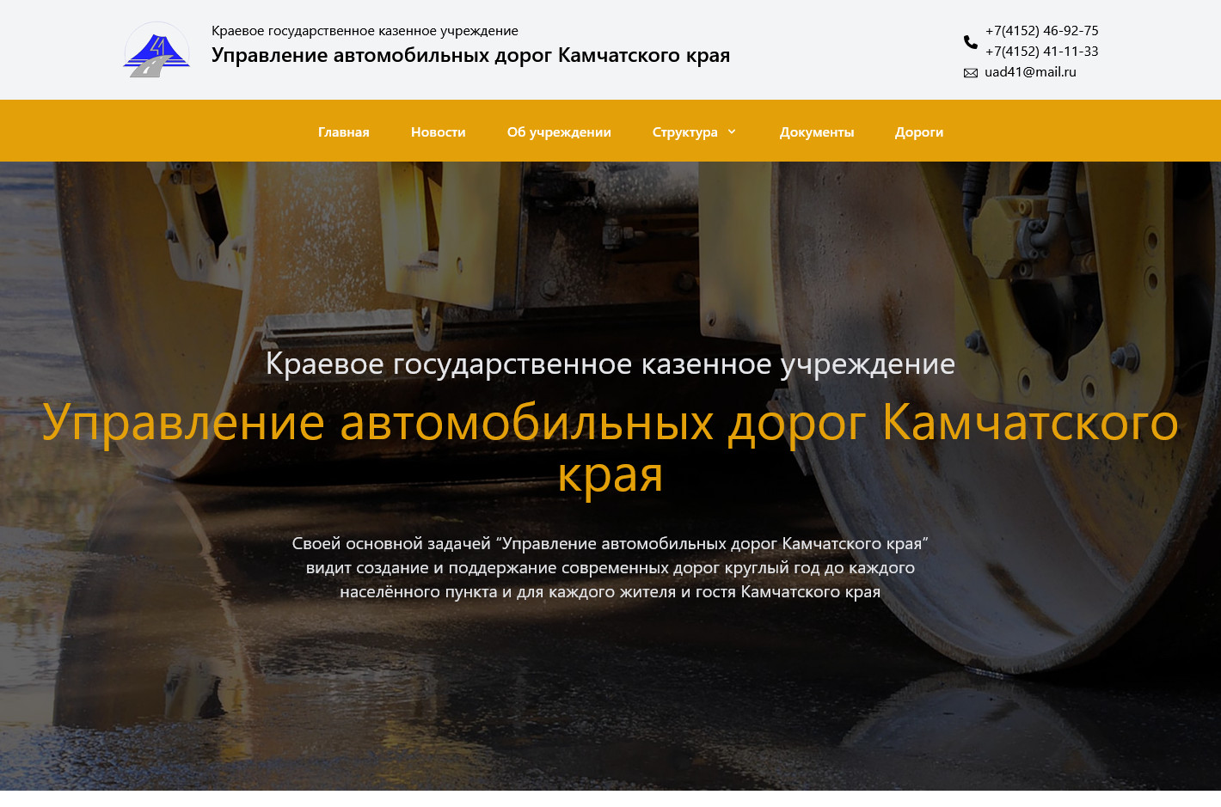1221x807 pixels.
Task: Click the envelope email icon
Action: point(971,73)
